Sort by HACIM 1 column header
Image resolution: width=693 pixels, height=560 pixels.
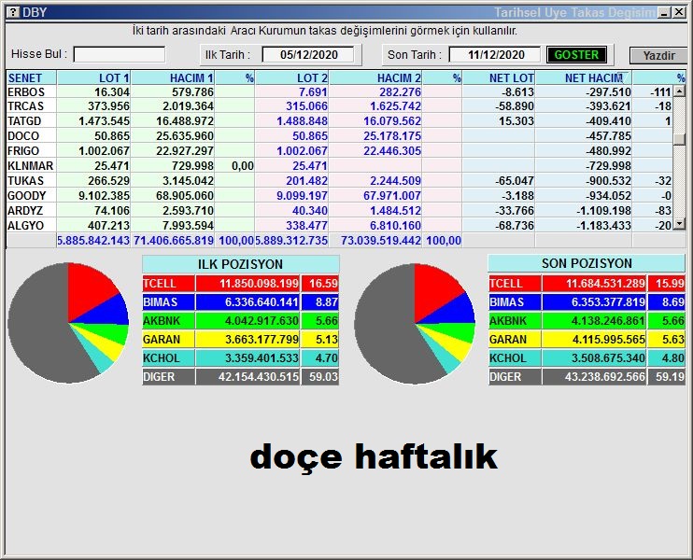(x=173, y=77)
